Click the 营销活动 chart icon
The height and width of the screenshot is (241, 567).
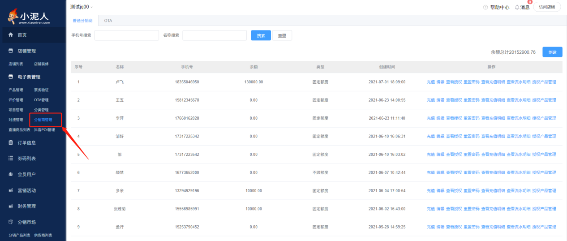point(11,190)
